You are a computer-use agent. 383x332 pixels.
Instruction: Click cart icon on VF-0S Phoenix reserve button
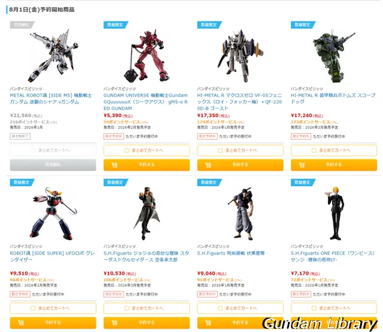tap(208, 165)
